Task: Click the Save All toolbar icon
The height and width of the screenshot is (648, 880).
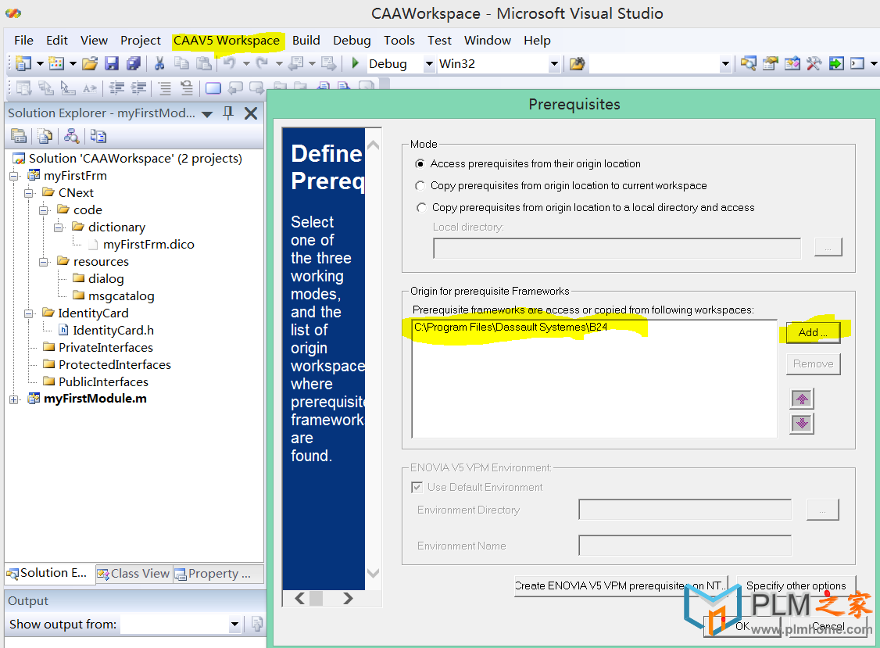Action: (x=134, y=63)
